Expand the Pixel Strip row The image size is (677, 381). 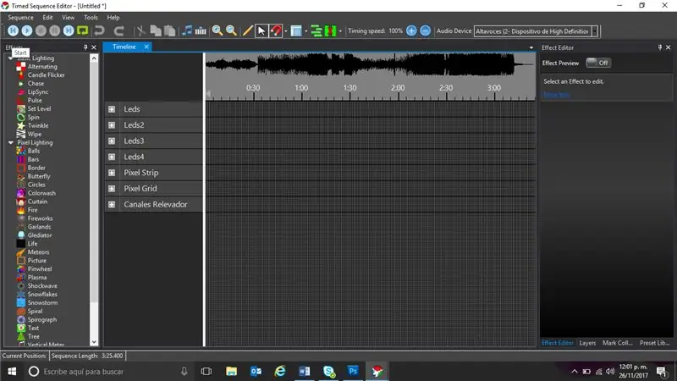click(112, 173)
